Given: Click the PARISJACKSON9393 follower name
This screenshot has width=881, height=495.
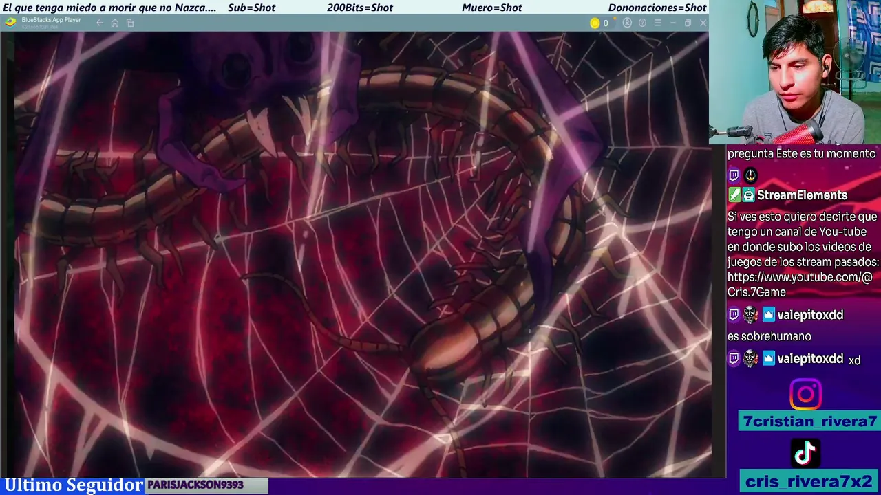Looking at the screenshot, I should pyautogui.click(x=195, y=485).
